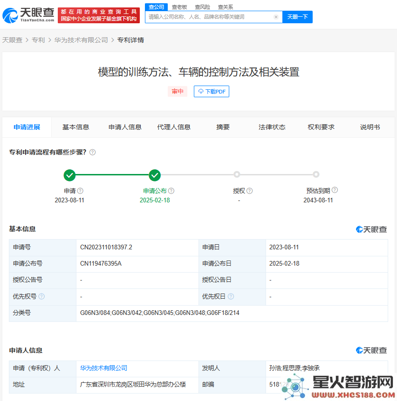Click the 天眼一下 search button

click(x=297, y=17)
